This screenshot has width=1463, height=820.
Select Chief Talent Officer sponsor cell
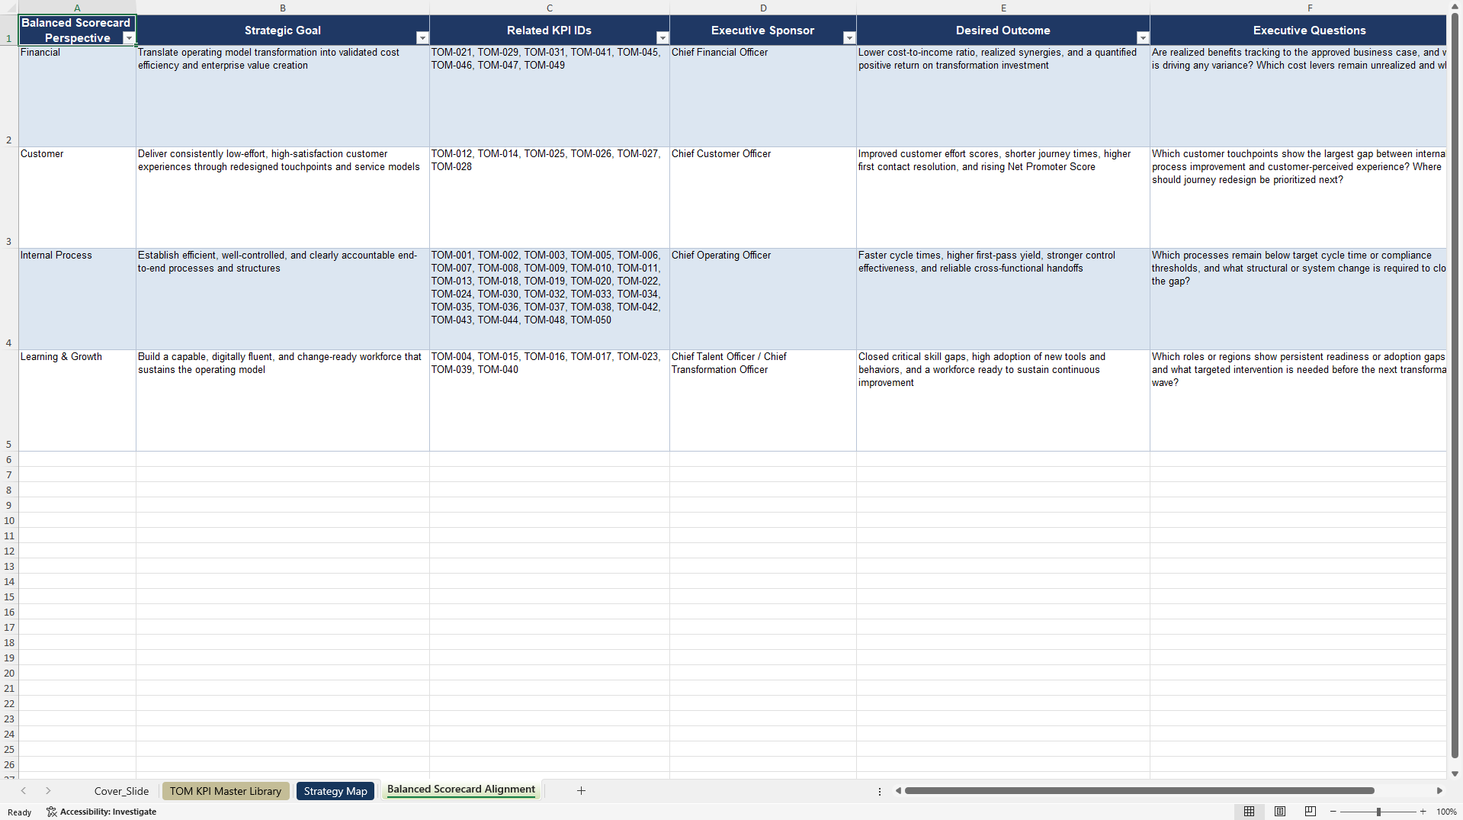(x=763, y=400)
